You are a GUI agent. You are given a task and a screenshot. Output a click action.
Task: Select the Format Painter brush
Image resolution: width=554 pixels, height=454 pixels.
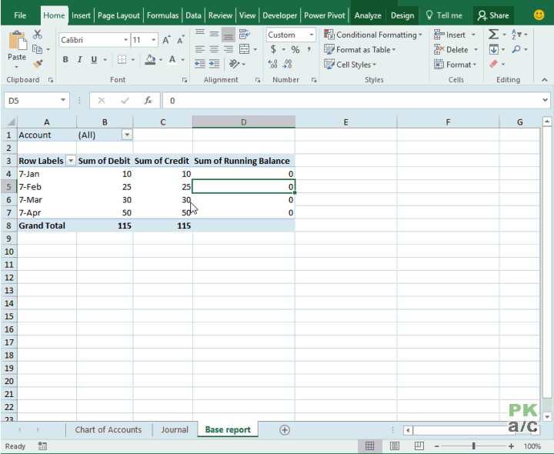click(x=38, y=64)
